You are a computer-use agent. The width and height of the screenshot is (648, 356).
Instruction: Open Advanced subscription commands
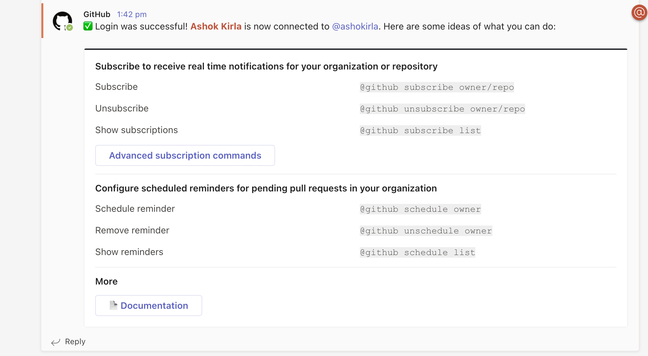pos(185,155)
